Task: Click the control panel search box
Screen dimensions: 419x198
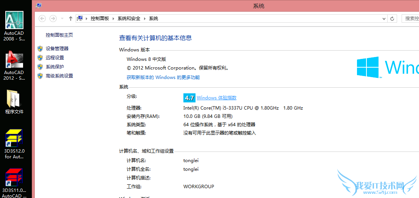Action: pyautogui.click(x=410, y=19)
